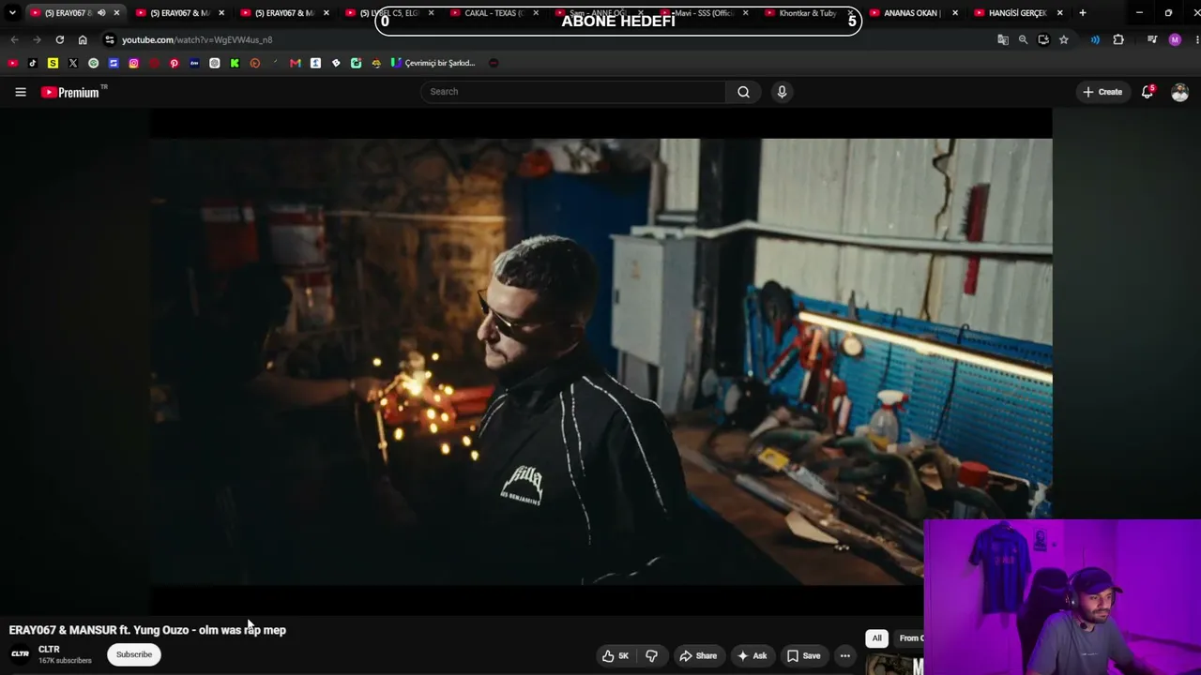Open the YouTube bookmark in bookmarks bar
This screenshot has height=675, width=1201.
tap(12, 63)
